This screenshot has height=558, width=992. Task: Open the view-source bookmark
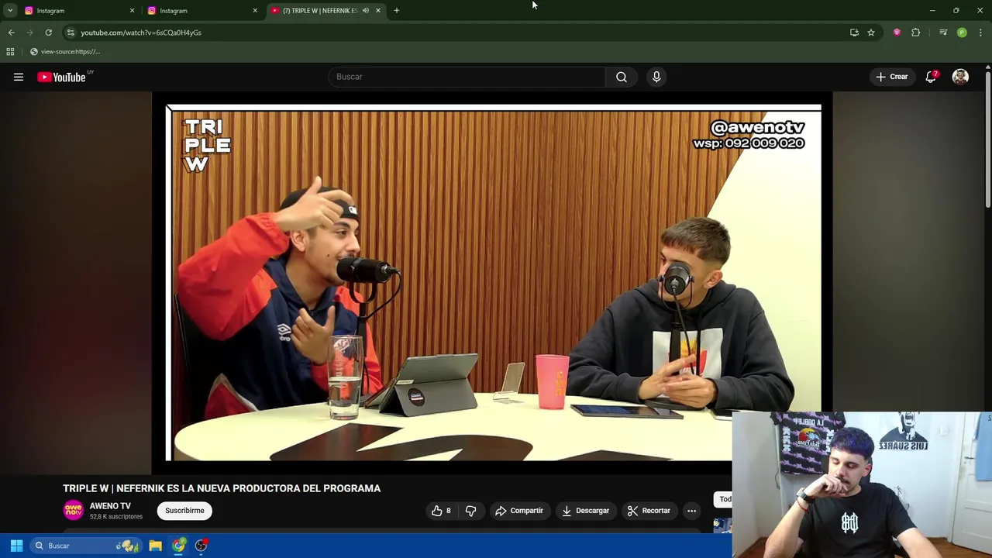click(x=65, y=52)
